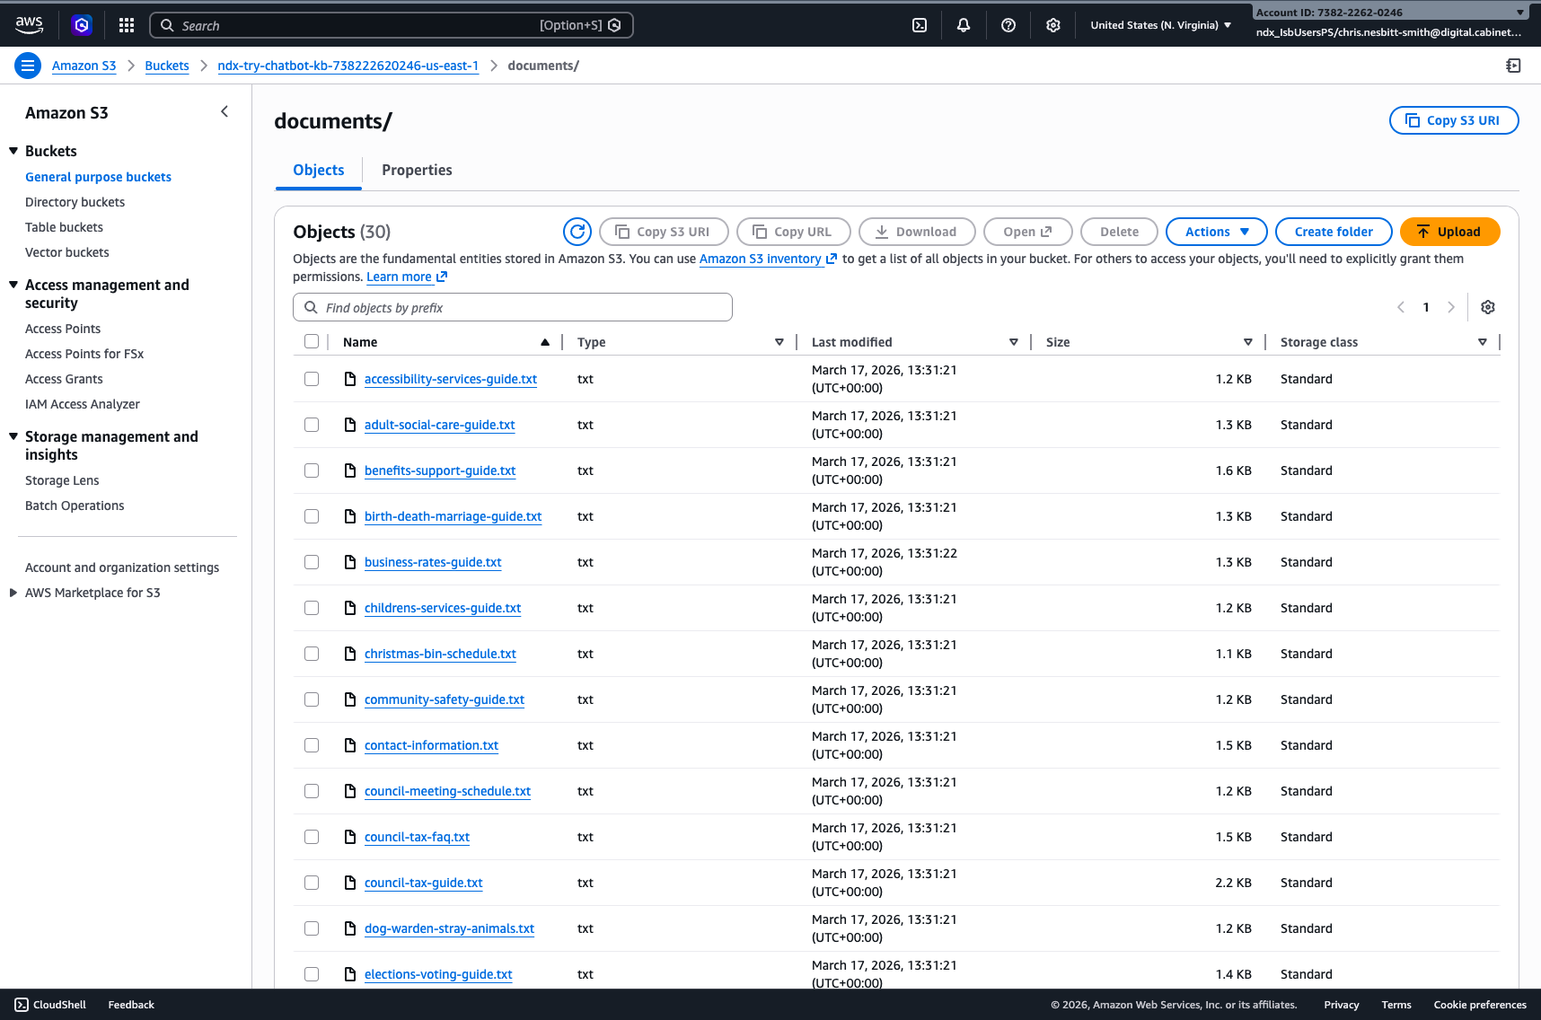This screenshot has width=1541, height=1020.
Task: Open the benefits-support-guide.txt file link
Action: tap(440, 470)
